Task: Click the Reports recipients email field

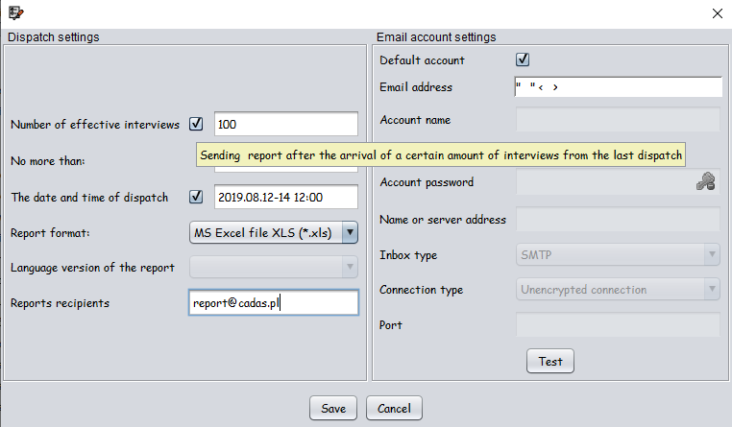Action: [x=274, y=302]
